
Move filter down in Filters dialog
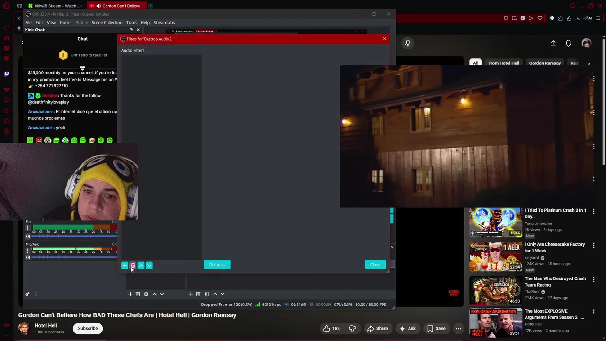(x=149, y=265)
